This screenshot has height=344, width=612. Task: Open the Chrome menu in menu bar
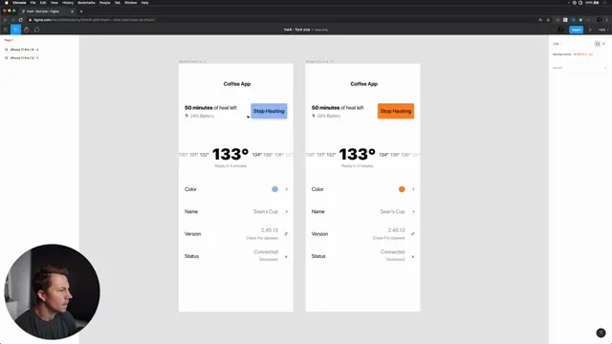[x=19, y=3]
